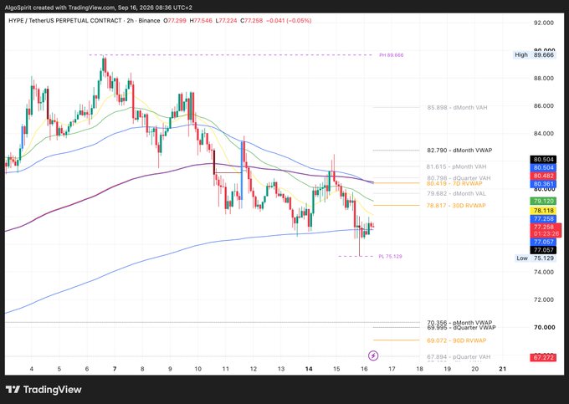The image size is (569, 404).
Task: Click the 84.000 price axis label
Action: [544, 134]
